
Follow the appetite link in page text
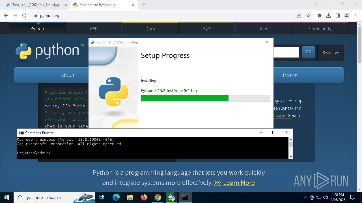pyautogui.click(x=283, y=116)
